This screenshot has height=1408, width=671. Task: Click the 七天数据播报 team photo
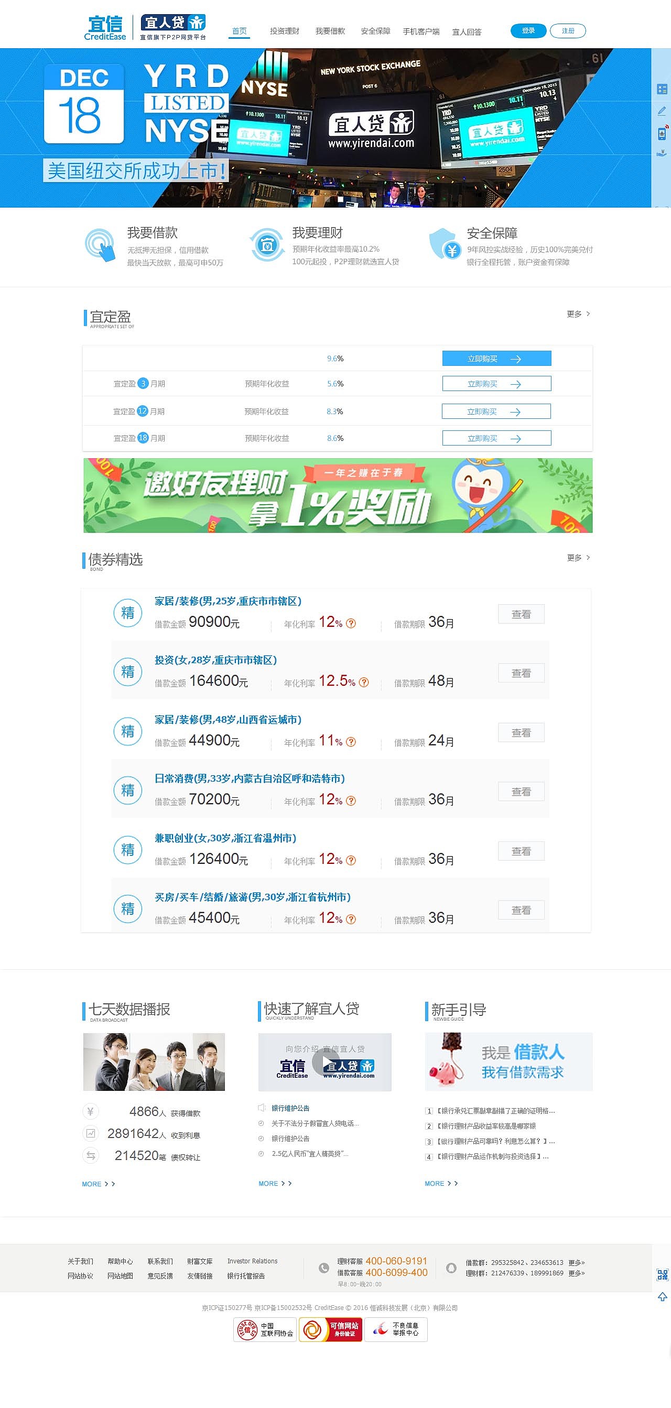tap(154, 1062)
